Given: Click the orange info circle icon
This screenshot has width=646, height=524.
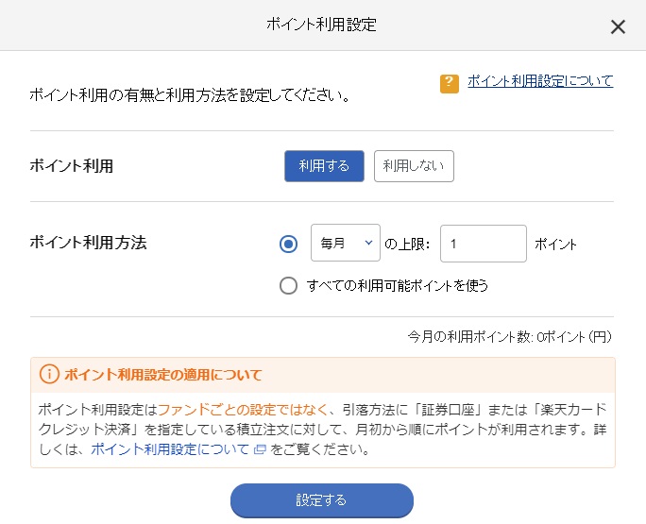Looking at the screenshot, I should click(49, 374).
